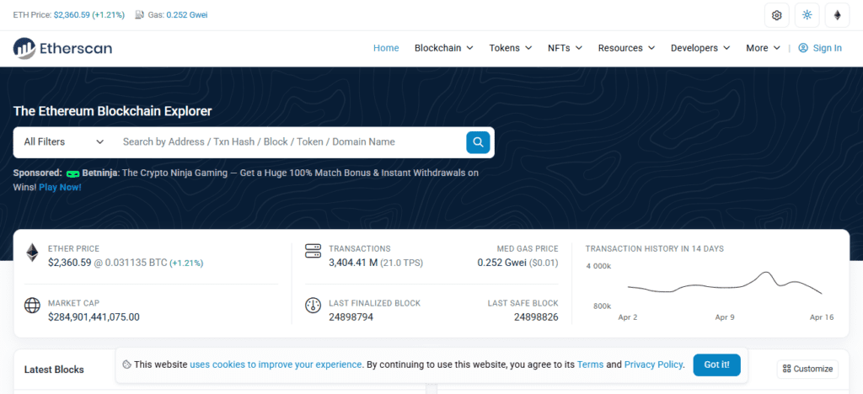Click the 0.252 Gwei gas value in top bar
863x394 pixels.
(187, 15)
